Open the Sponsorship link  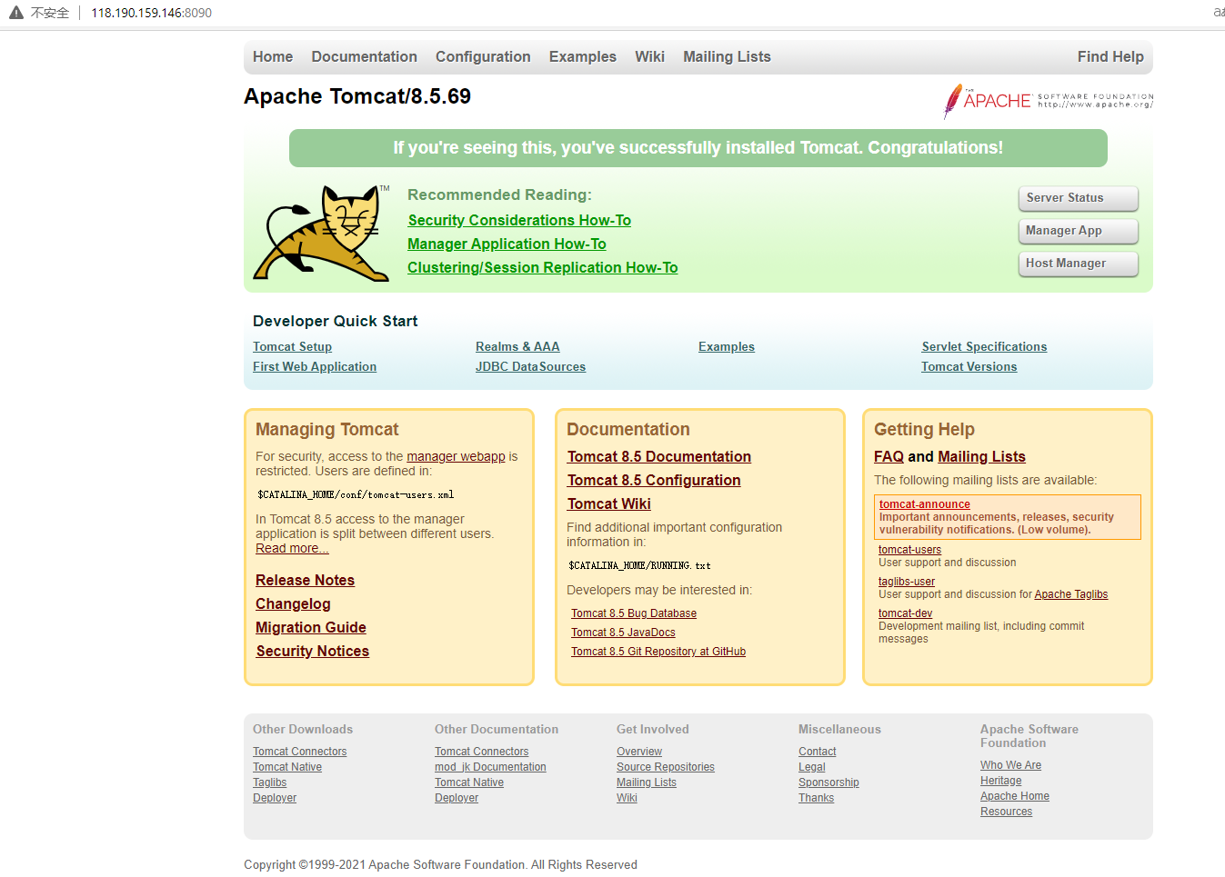coord(828,782)
